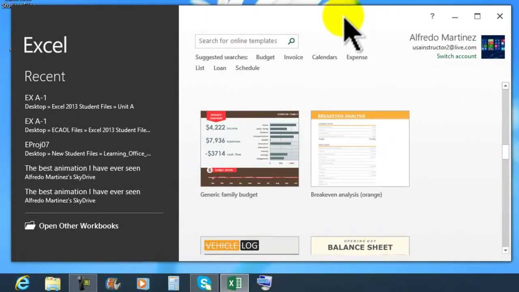Open the Help question mark icon
The width and height of the screenshot is (519, 292).
point(432,16)
